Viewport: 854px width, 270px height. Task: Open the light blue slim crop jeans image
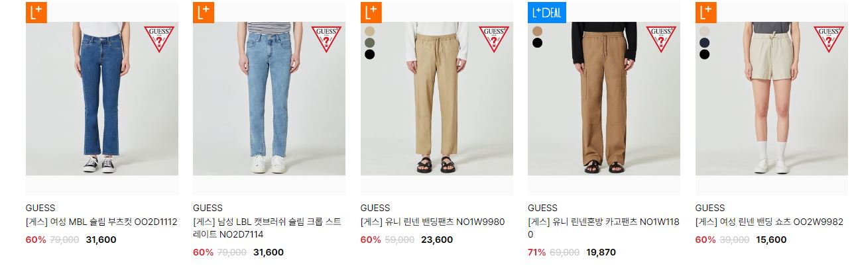269,99
